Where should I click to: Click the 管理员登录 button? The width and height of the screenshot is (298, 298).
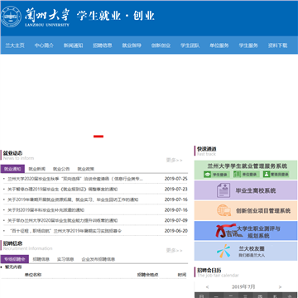(x=276, y=175)
